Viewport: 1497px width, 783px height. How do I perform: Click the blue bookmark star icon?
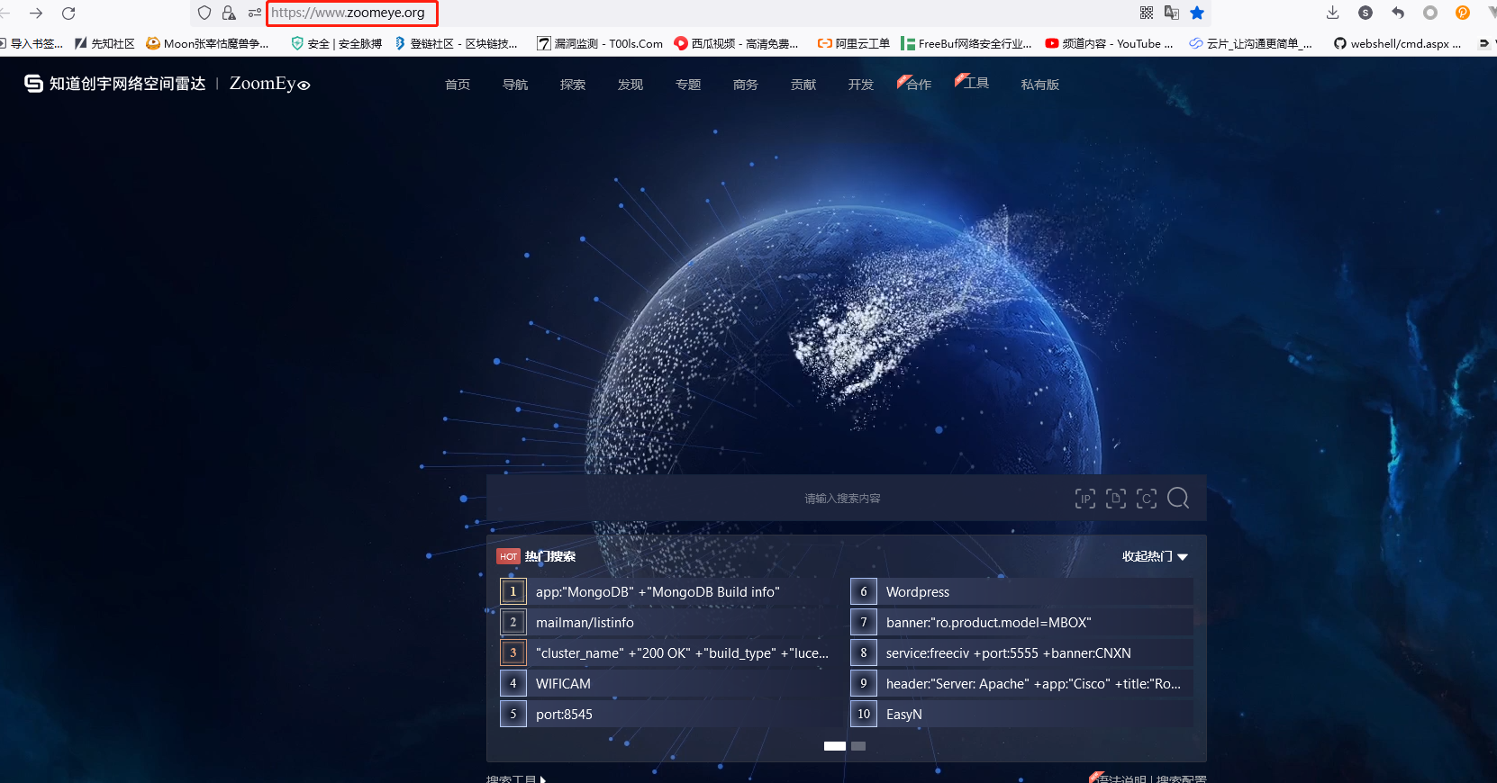1197,13
